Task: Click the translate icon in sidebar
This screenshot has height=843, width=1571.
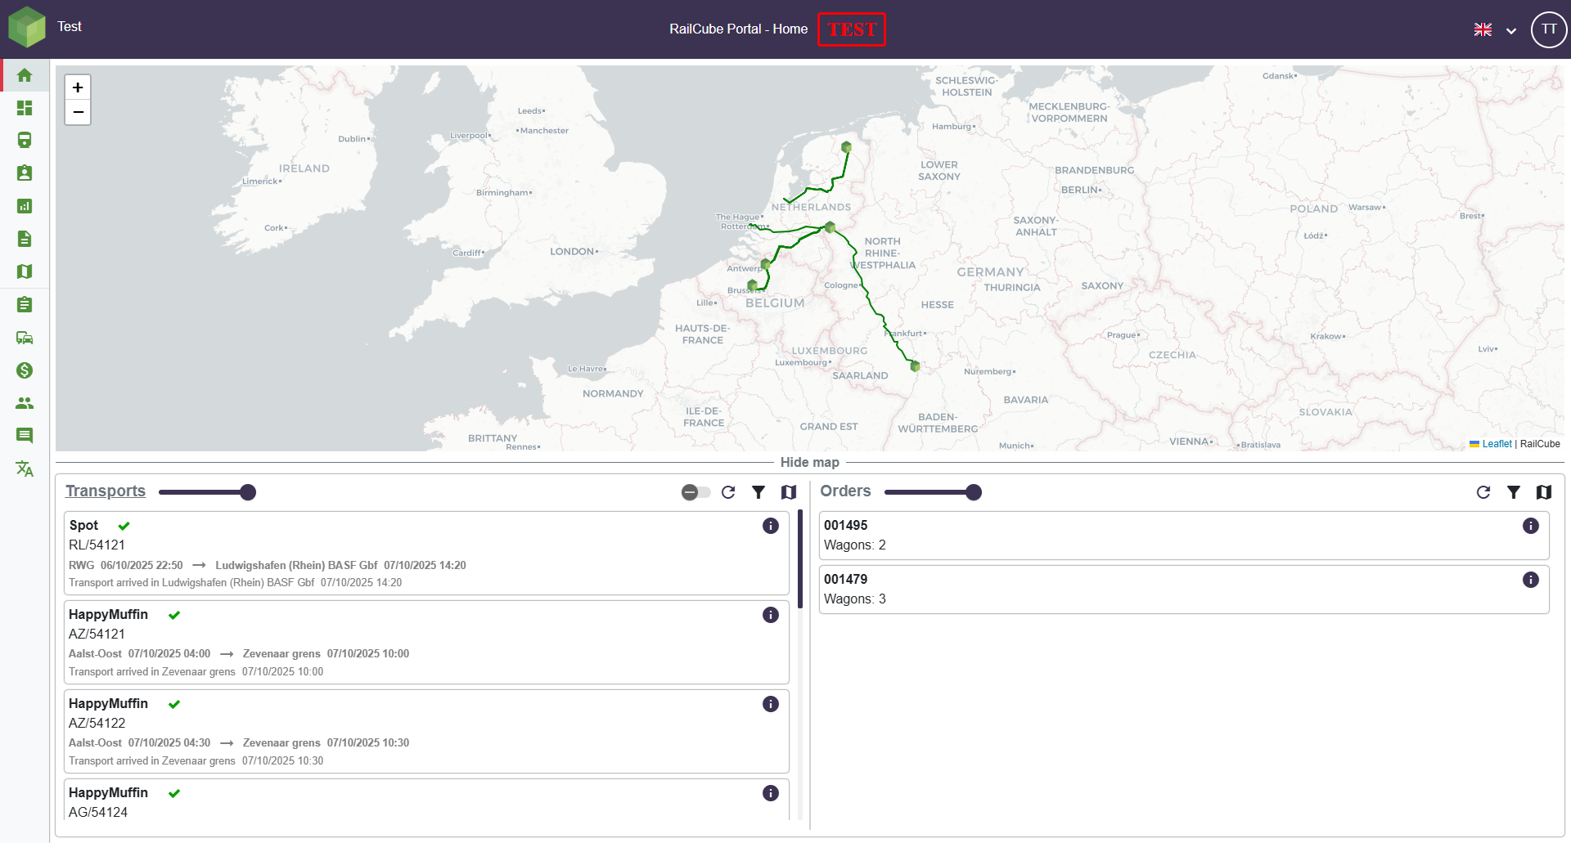Action: coord(25,469)
